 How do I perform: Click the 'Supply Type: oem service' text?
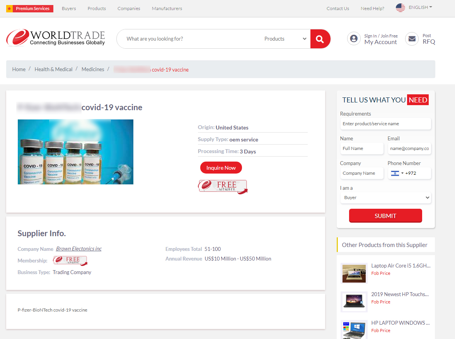[x=228, y=139]
